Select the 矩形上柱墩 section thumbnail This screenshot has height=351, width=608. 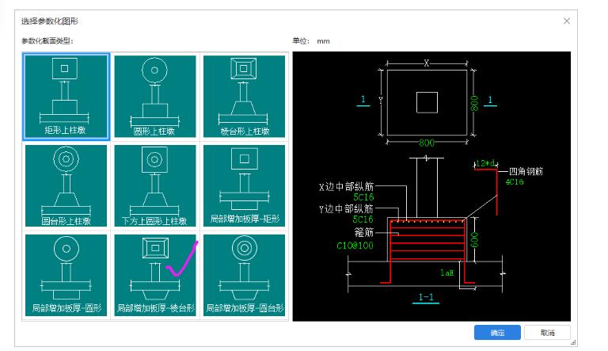[66, 97]
